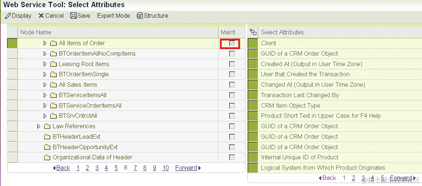
Task: Select row marker for Transaction Last Changed By
Action: (253, 95)
